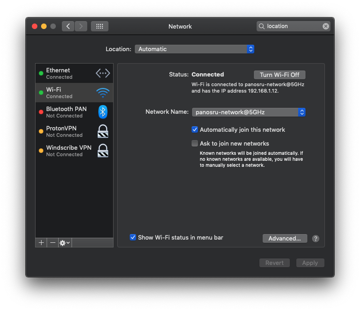Clear the search field with the x button
The image size is (360, 311).
tap(325, 26)
